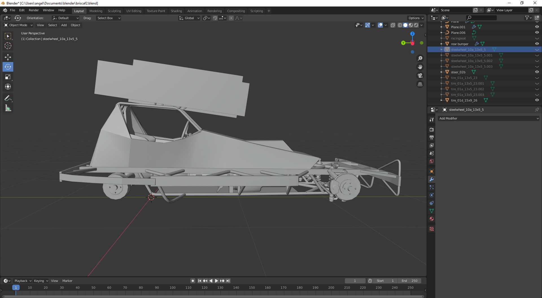542x298 pixels.
Task: Open the Physics properties tab
Action: [432, 195]
